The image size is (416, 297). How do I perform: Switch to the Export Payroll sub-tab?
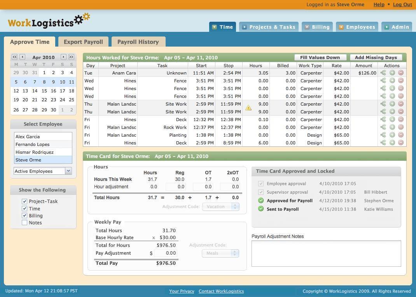point(83,42)
